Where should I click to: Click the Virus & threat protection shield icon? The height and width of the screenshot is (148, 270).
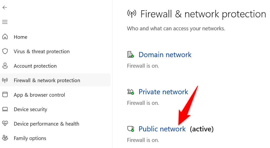coord(5,51)
